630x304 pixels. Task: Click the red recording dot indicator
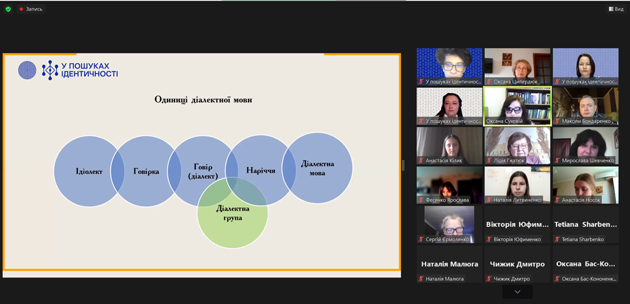click(21, 9)
